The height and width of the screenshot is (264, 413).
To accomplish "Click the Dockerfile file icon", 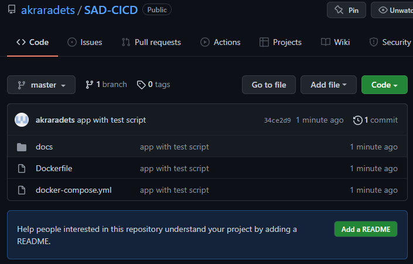I will (x=22, y=169).
